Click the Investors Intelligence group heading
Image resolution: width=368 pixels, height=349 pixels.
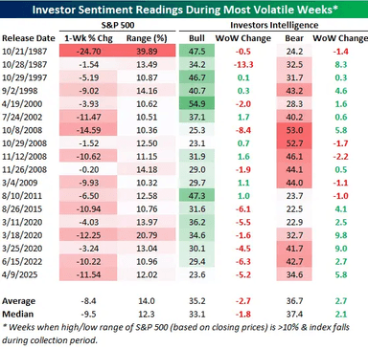click(274, 25)
